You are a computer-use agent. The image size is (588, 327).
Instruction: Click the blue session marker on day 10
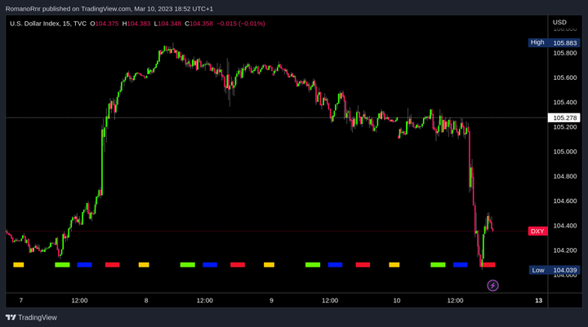(x=460, y=265)
